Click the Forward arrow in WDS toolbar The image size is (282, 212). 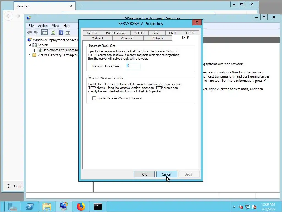click(x=36, y=33)
